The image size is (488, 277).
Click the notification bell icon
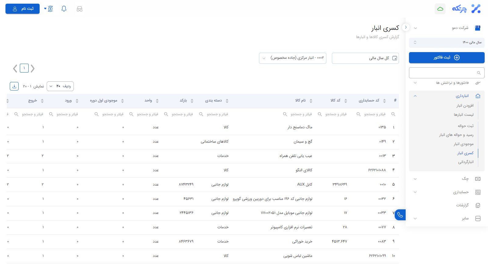[x=64, y=9]
